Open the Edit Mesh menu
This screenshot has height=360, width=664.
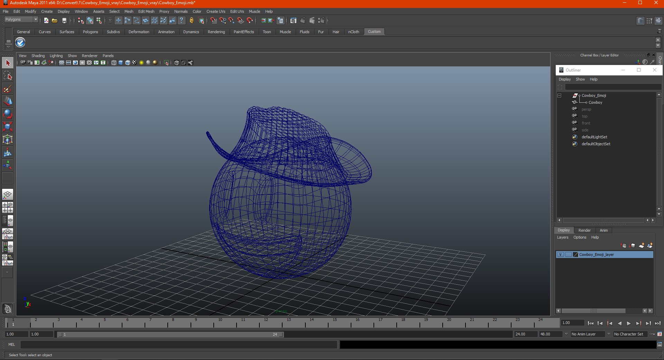[x=146, y=11]
